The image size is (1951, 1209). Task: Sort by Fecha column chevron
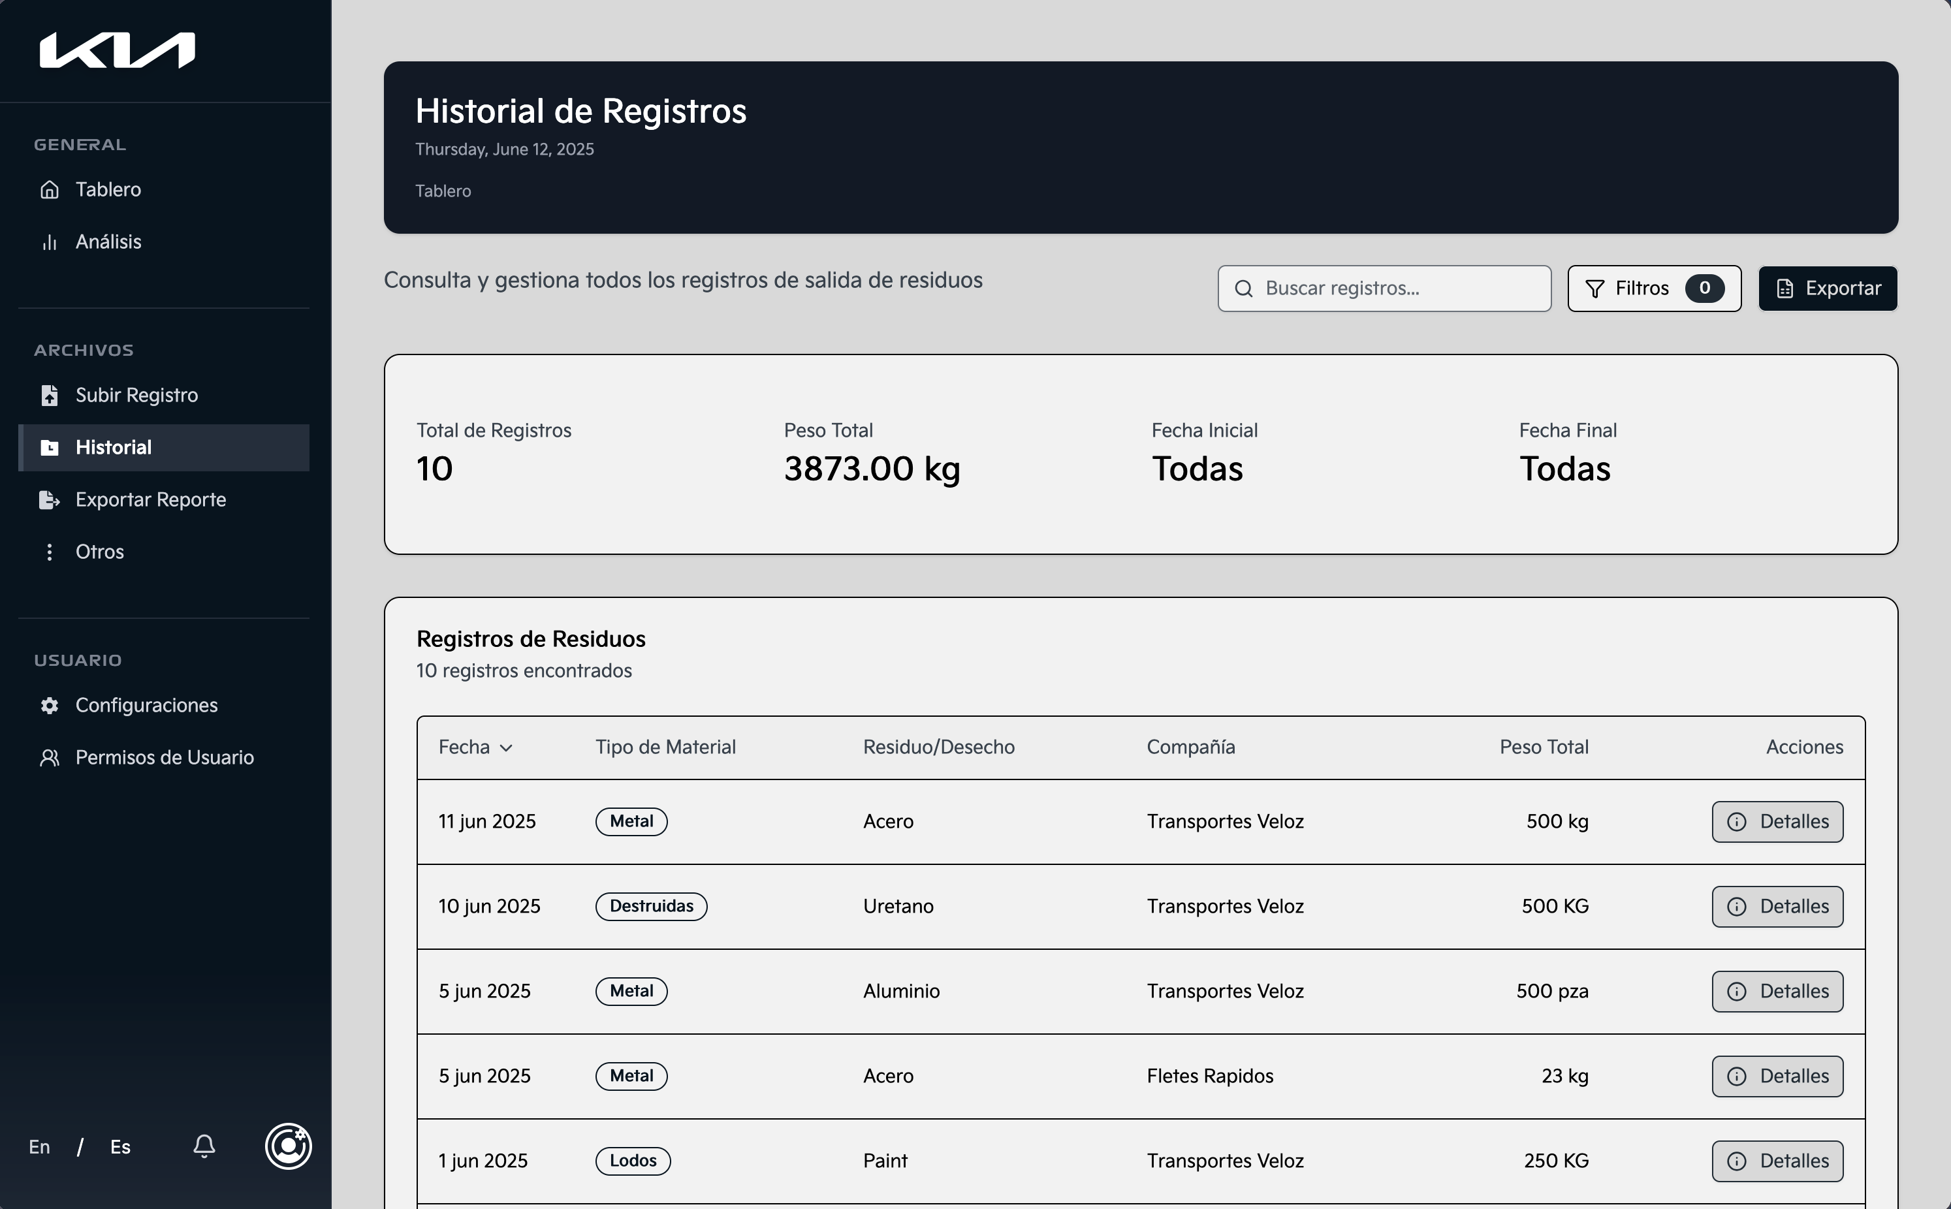(x=506, y=747)
